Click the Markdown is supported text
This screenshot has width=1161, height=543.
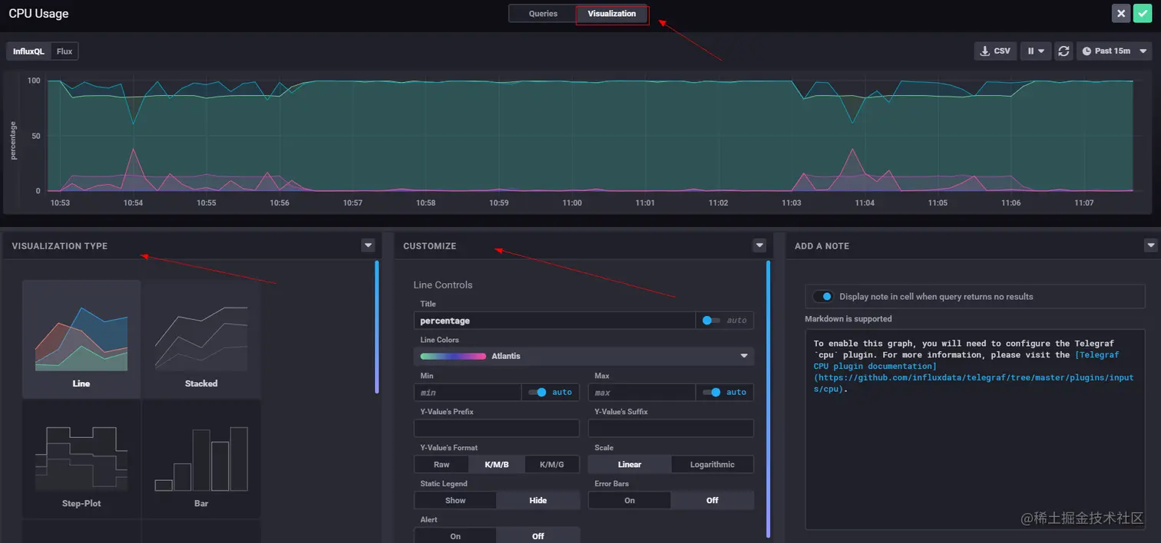848,318
